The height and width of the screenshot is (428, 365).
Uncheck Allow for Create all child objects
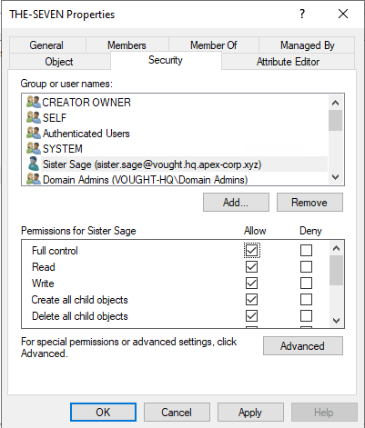pyautogui.click(x=251, y=300)
